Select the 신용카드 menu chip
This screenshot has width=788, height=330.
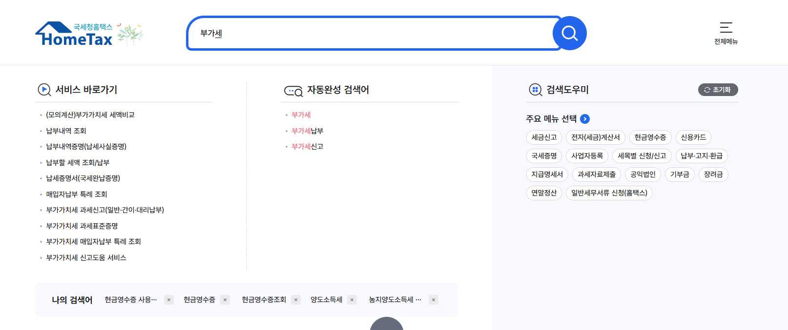coord(693,137)
